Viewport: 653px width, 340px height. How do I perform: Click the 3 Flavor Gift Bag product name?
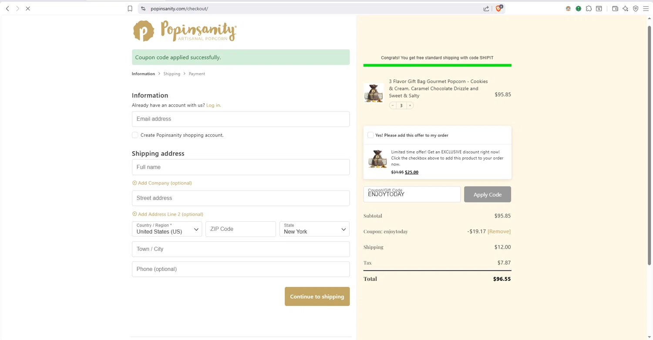pyautogui.click(x=438, y=89)
